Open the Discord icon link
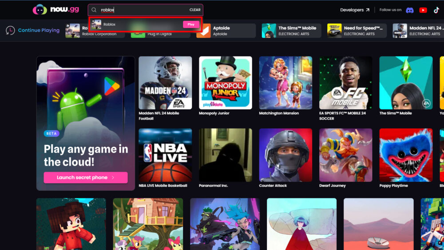This screenshot has width=444, height=250. [409, 10]
